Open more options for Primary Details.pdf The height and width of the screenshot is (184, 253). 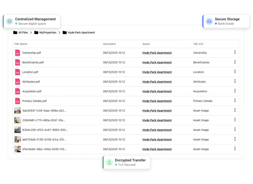coord(235,100)
